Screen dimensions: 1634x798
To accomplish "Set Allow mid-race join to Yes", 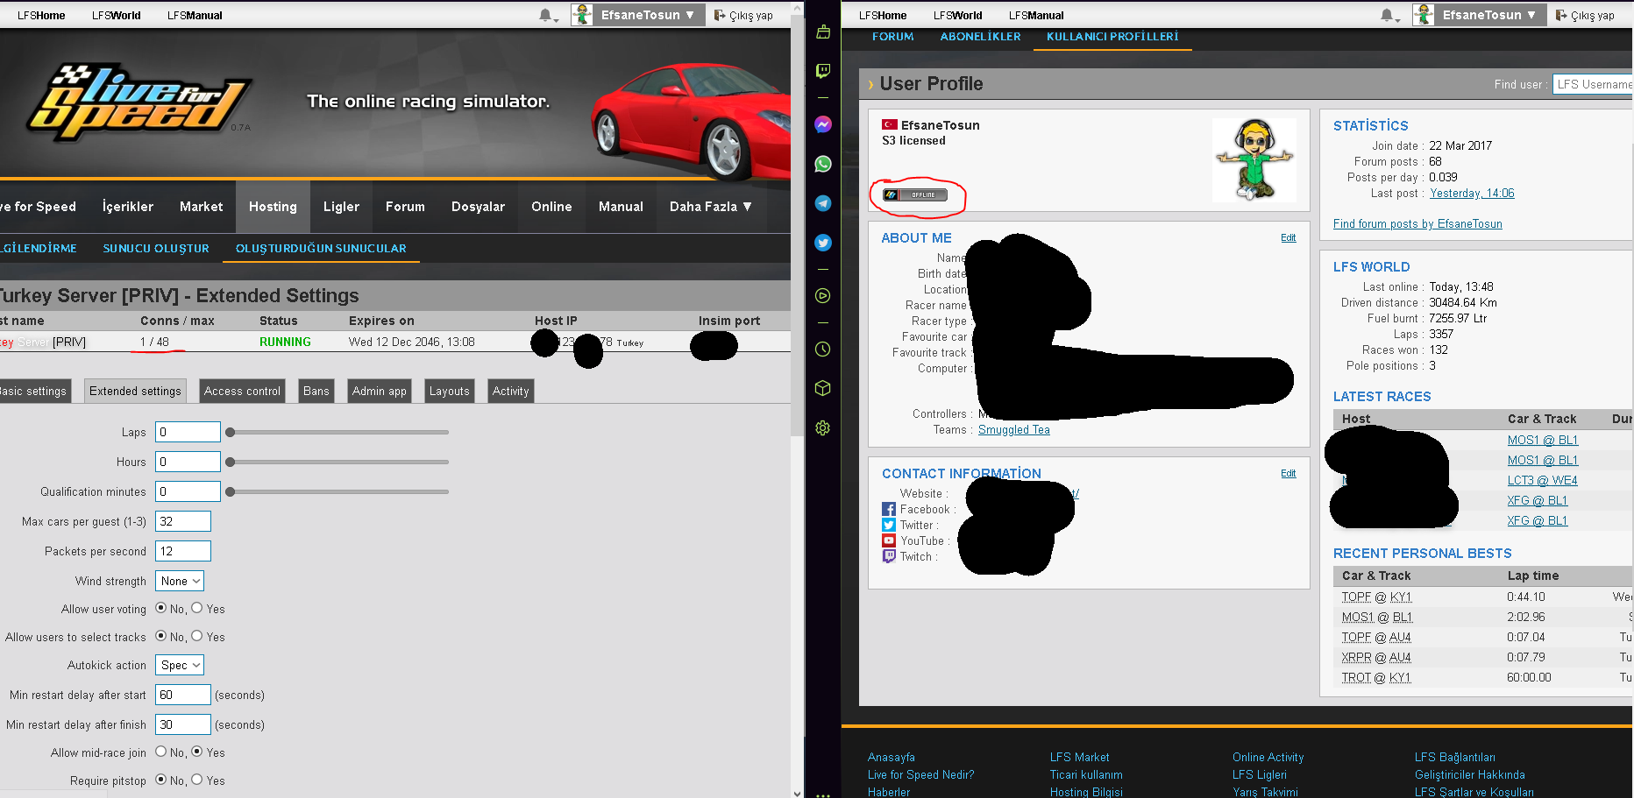I will click(x=197, y=752).
